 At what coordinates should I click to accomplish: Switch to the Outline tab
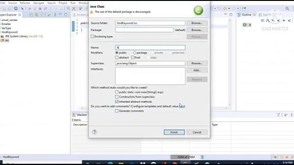246,15
